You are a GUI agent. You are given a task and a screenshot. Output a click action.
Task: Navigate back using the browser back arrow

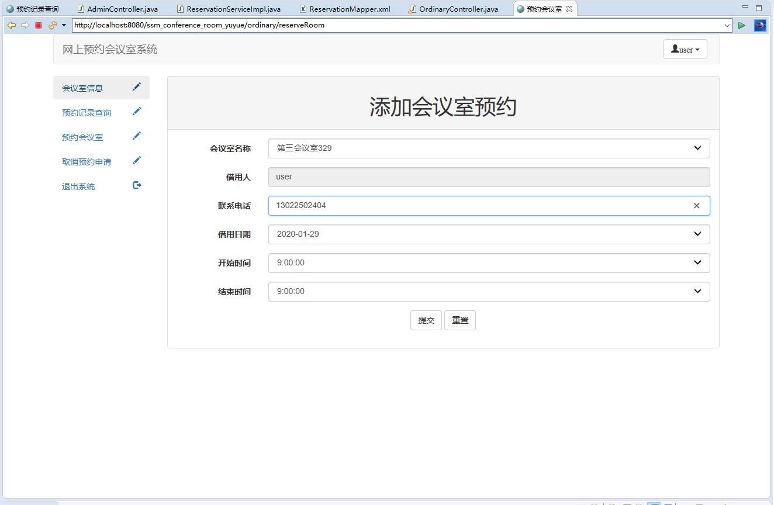11,25
